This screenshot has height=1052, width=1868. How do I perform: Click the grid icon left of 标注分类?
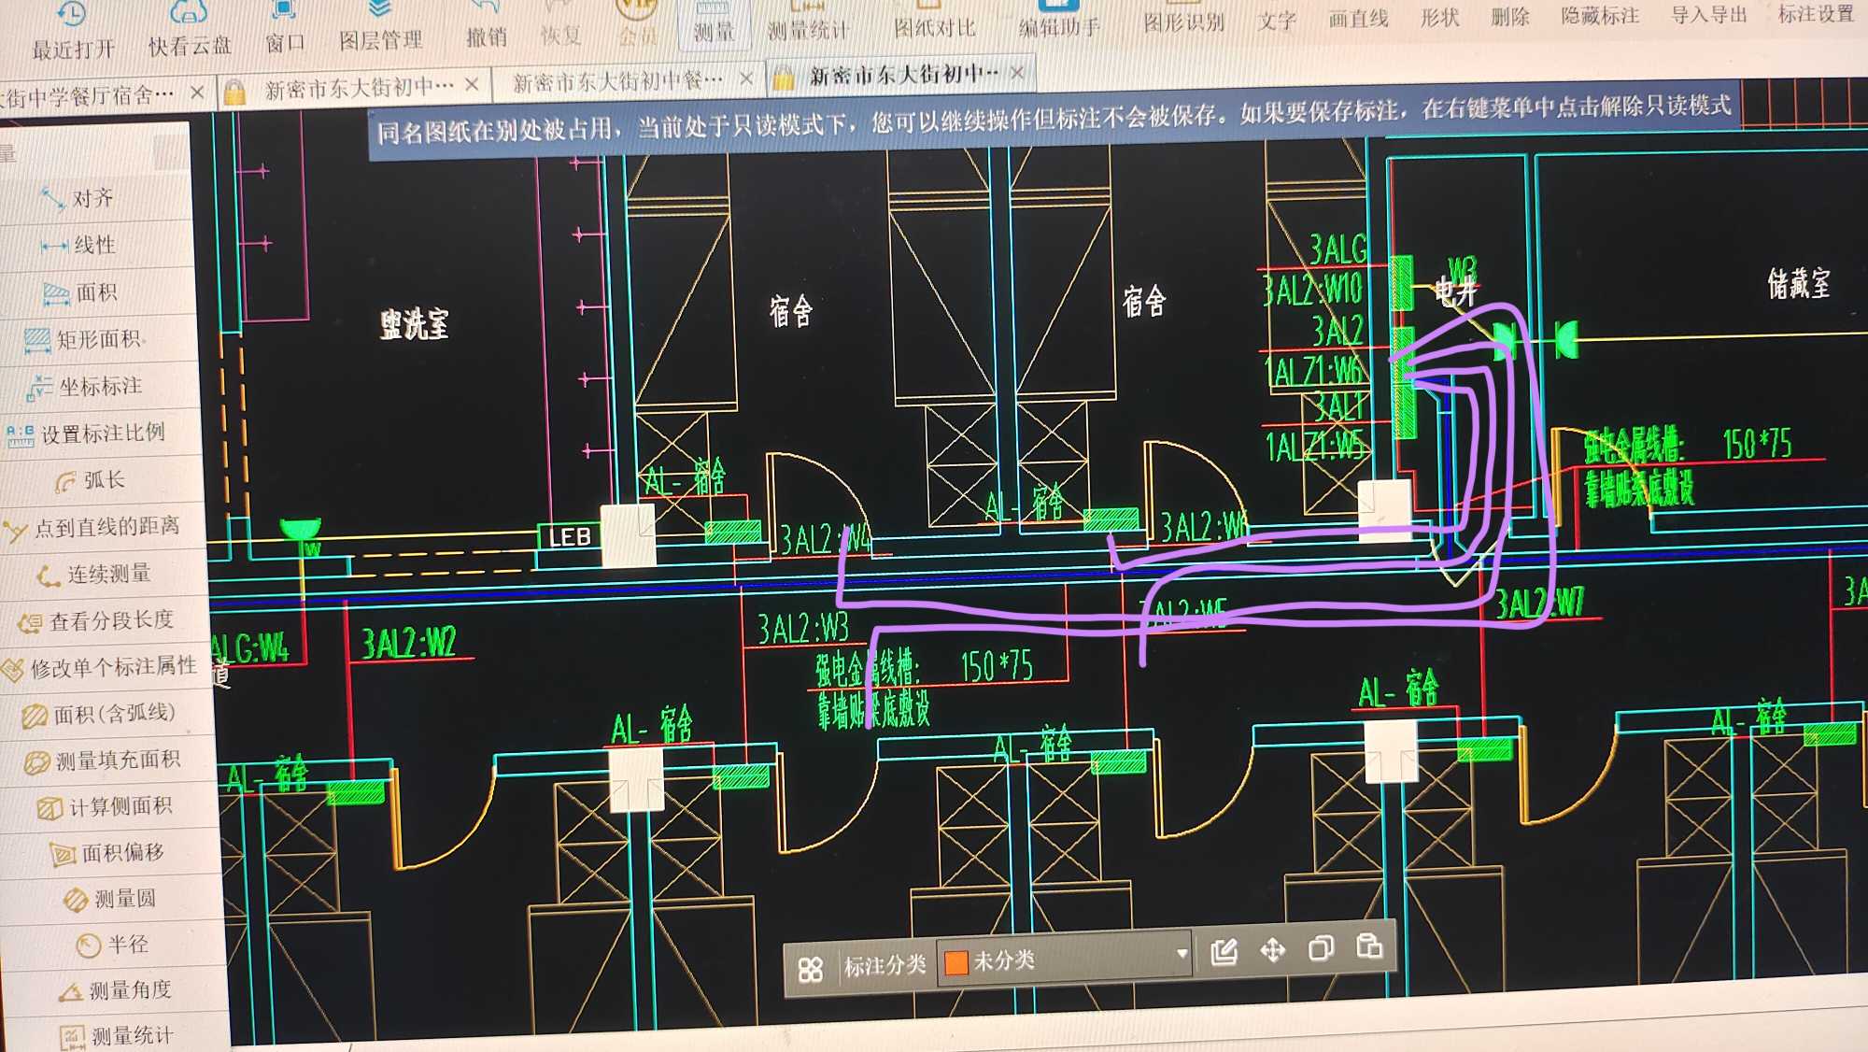click(811, 969)
